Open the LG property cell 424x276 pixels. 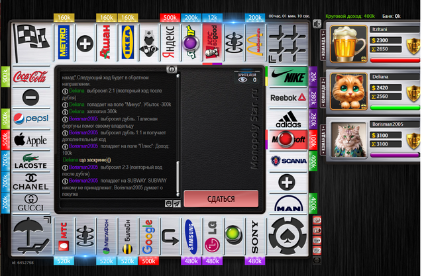(x=213, y=236)
